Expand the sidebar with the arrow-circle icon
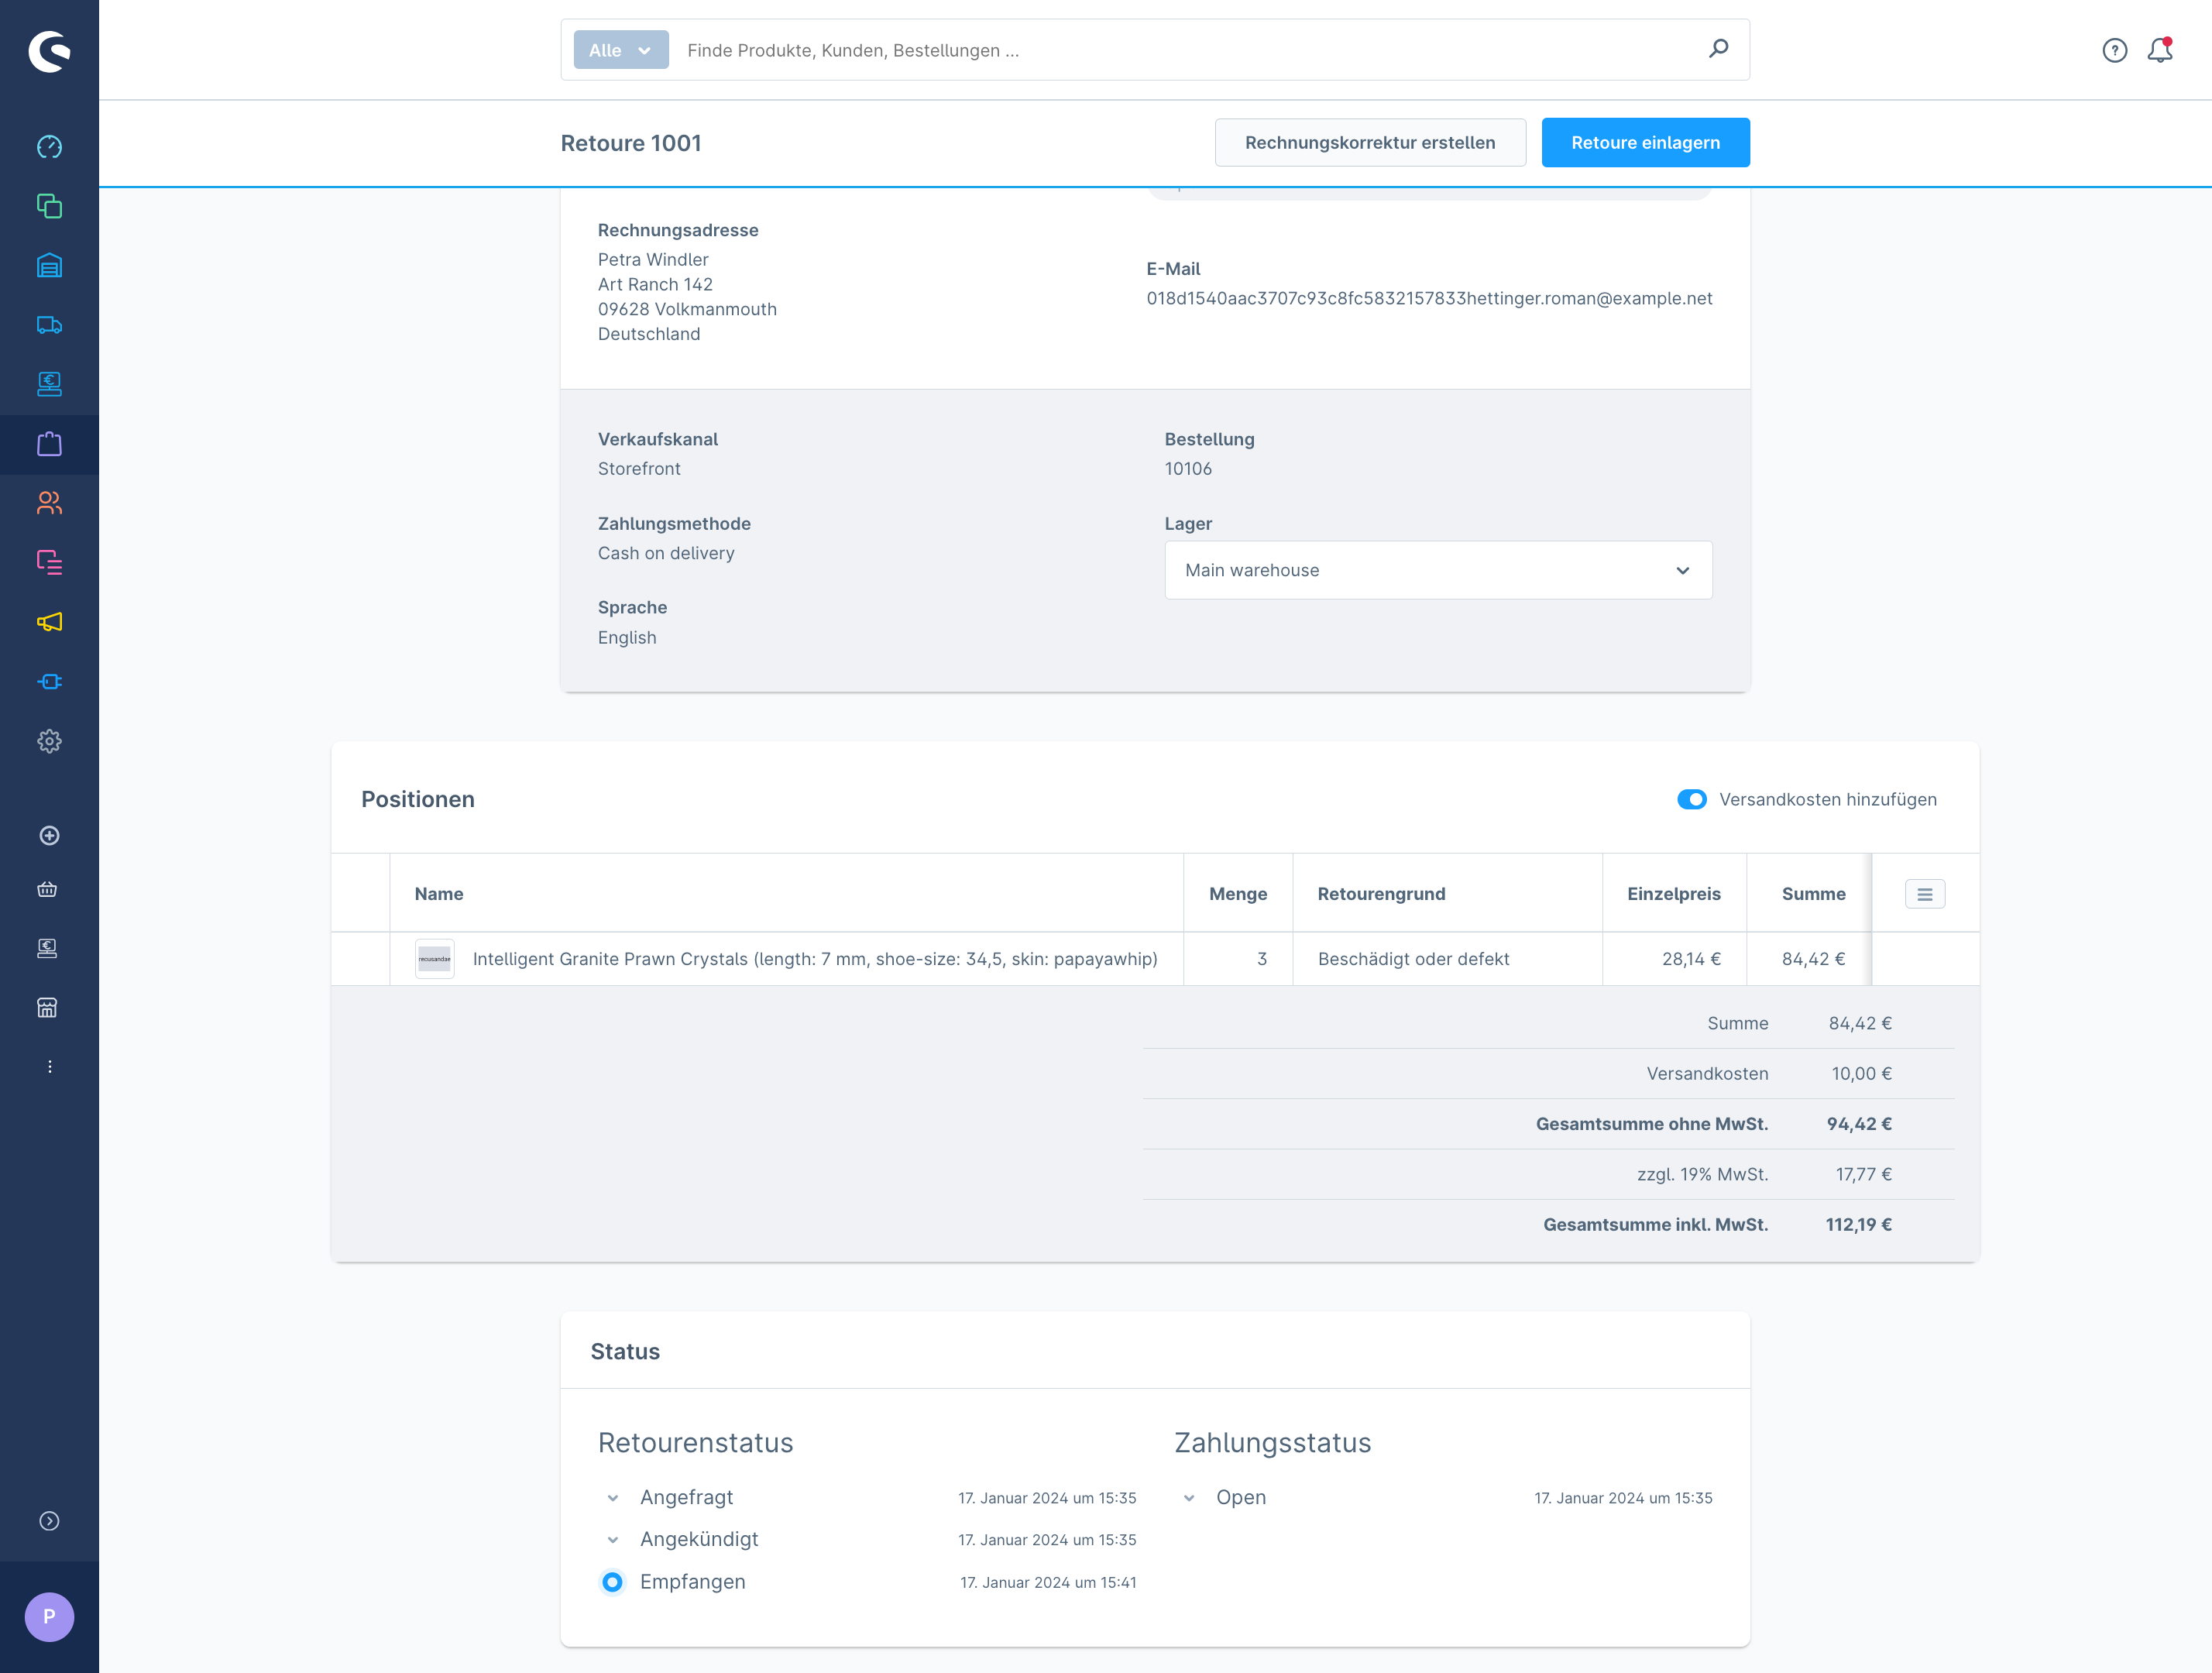Viewport: 2212px width, 1673px height. (49, 1521)
